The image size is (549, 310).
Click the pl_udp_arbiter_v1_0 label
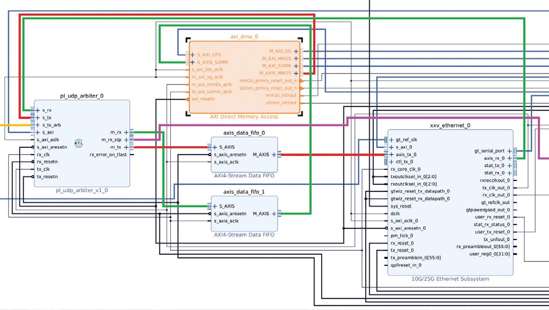tap(82, 190)
